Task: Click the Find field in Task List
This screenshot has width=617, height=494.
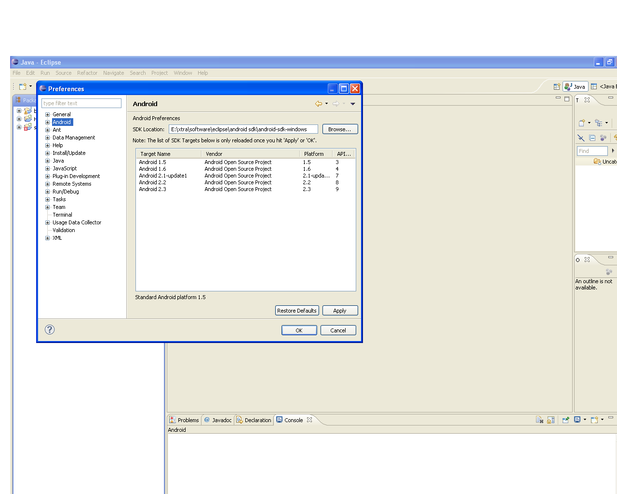Action: point(592,151)
